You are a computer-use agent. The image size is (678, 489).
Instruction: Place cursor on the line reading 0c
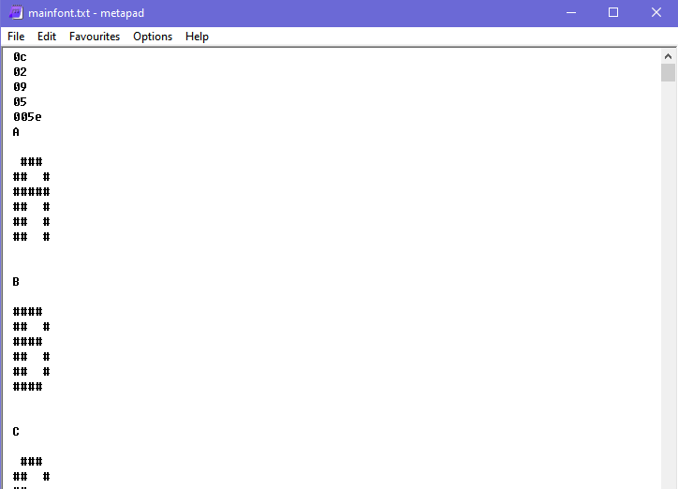(20, 57)
